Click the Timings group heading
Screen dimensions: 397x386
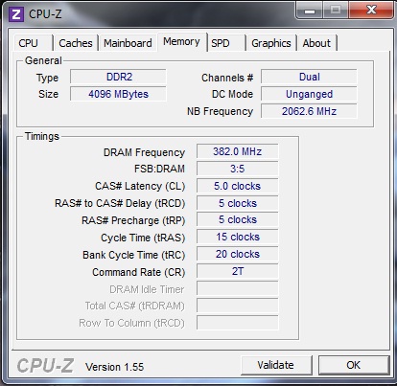[x=42, y=136]
